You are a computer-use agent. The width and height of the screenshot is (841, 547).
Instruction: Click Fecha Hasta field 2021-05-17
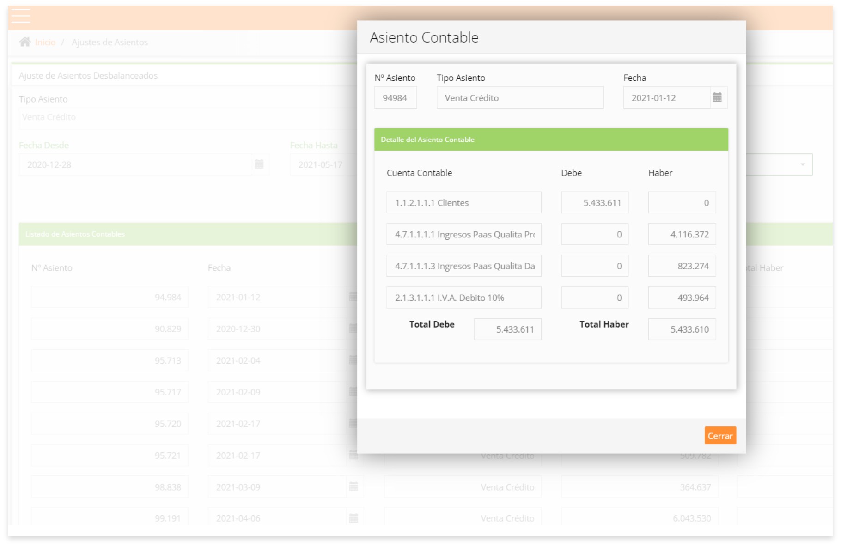[323, 164]
